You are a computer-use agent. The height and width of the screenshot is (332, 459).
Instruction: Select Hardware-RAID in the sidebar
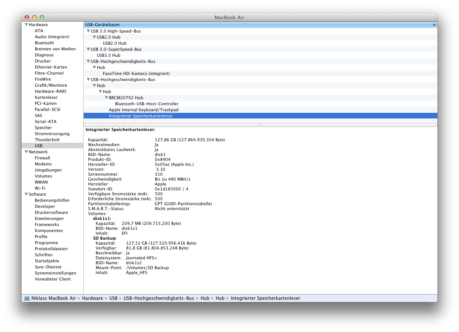coord(50,91)
